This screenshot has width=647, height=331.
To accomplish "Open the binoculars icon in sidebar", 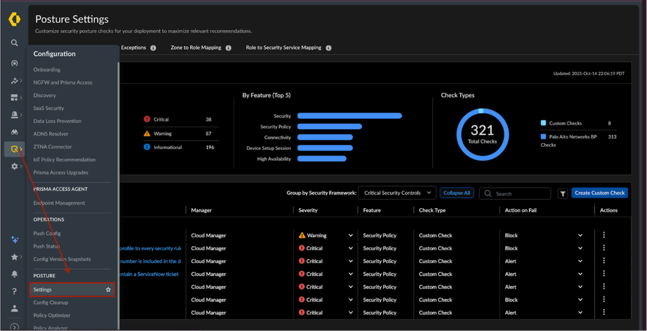I will [14, 131].
